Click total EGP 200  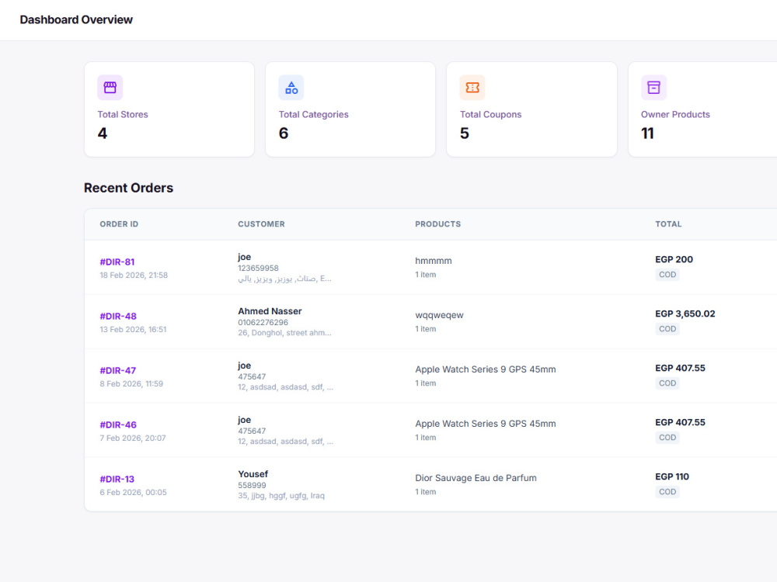pos(674,259)
